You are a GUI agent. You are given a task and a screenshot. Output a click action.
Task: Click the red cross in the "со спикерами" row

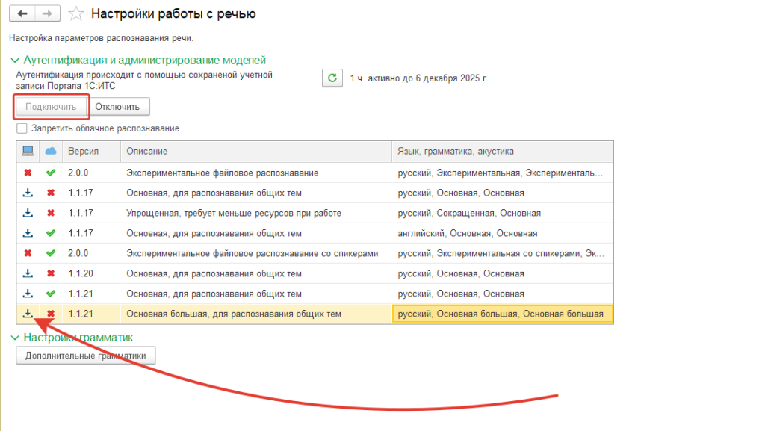[28, 253]
